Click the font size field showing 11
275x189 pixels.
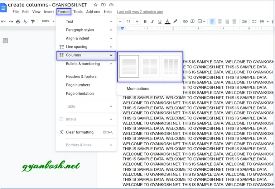129,22
